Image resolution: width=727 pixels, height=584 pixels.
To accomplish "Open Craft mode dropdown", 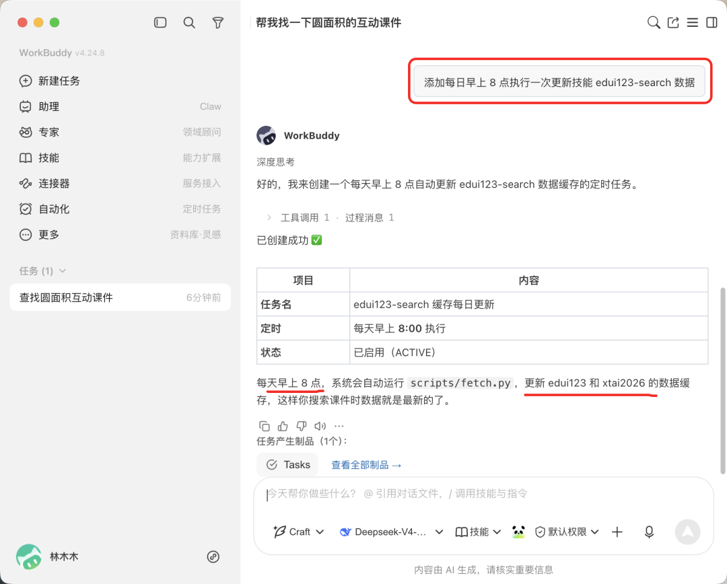I will coord(298,532).
